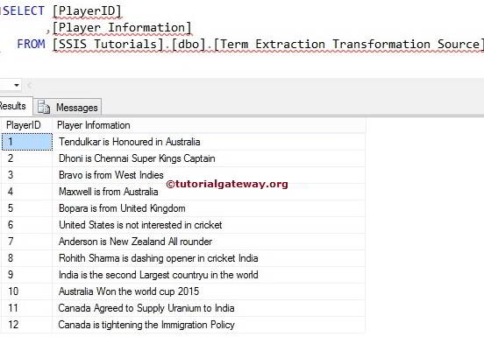The height and width of the screenshot is (337, 484).
Task: Click 'Bopara is from United Kingdom' cell
Action: coord(209,208)
